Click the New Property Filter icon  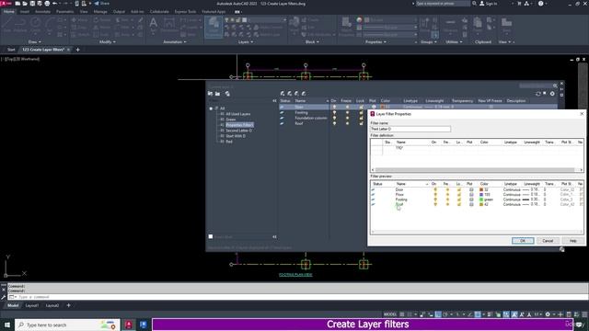[211, 94]
